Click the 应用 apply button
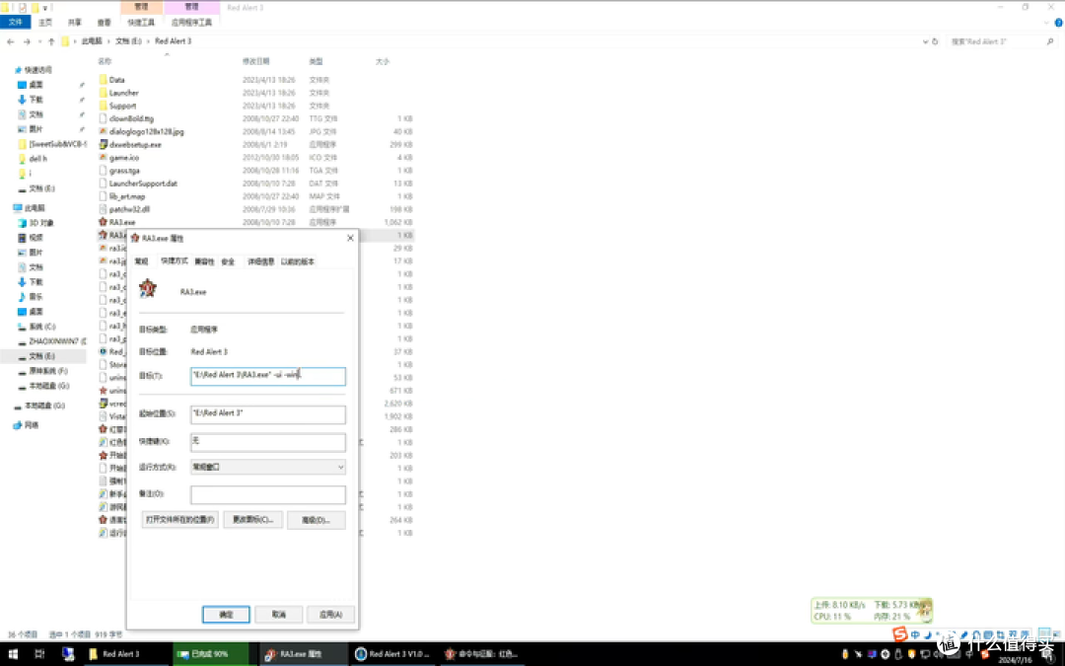 330,615
